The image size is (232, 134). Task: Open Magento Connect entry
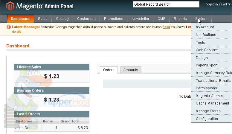coord(211,96)
